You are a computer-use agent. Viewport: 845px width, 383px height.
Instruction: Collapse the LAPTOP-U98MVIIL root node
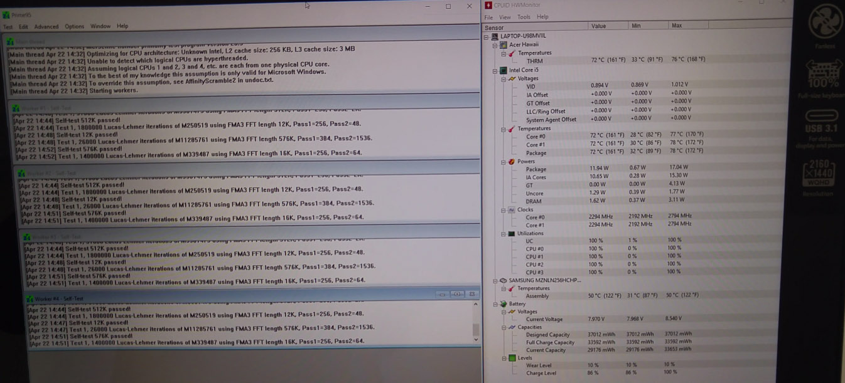click(487, 36)
